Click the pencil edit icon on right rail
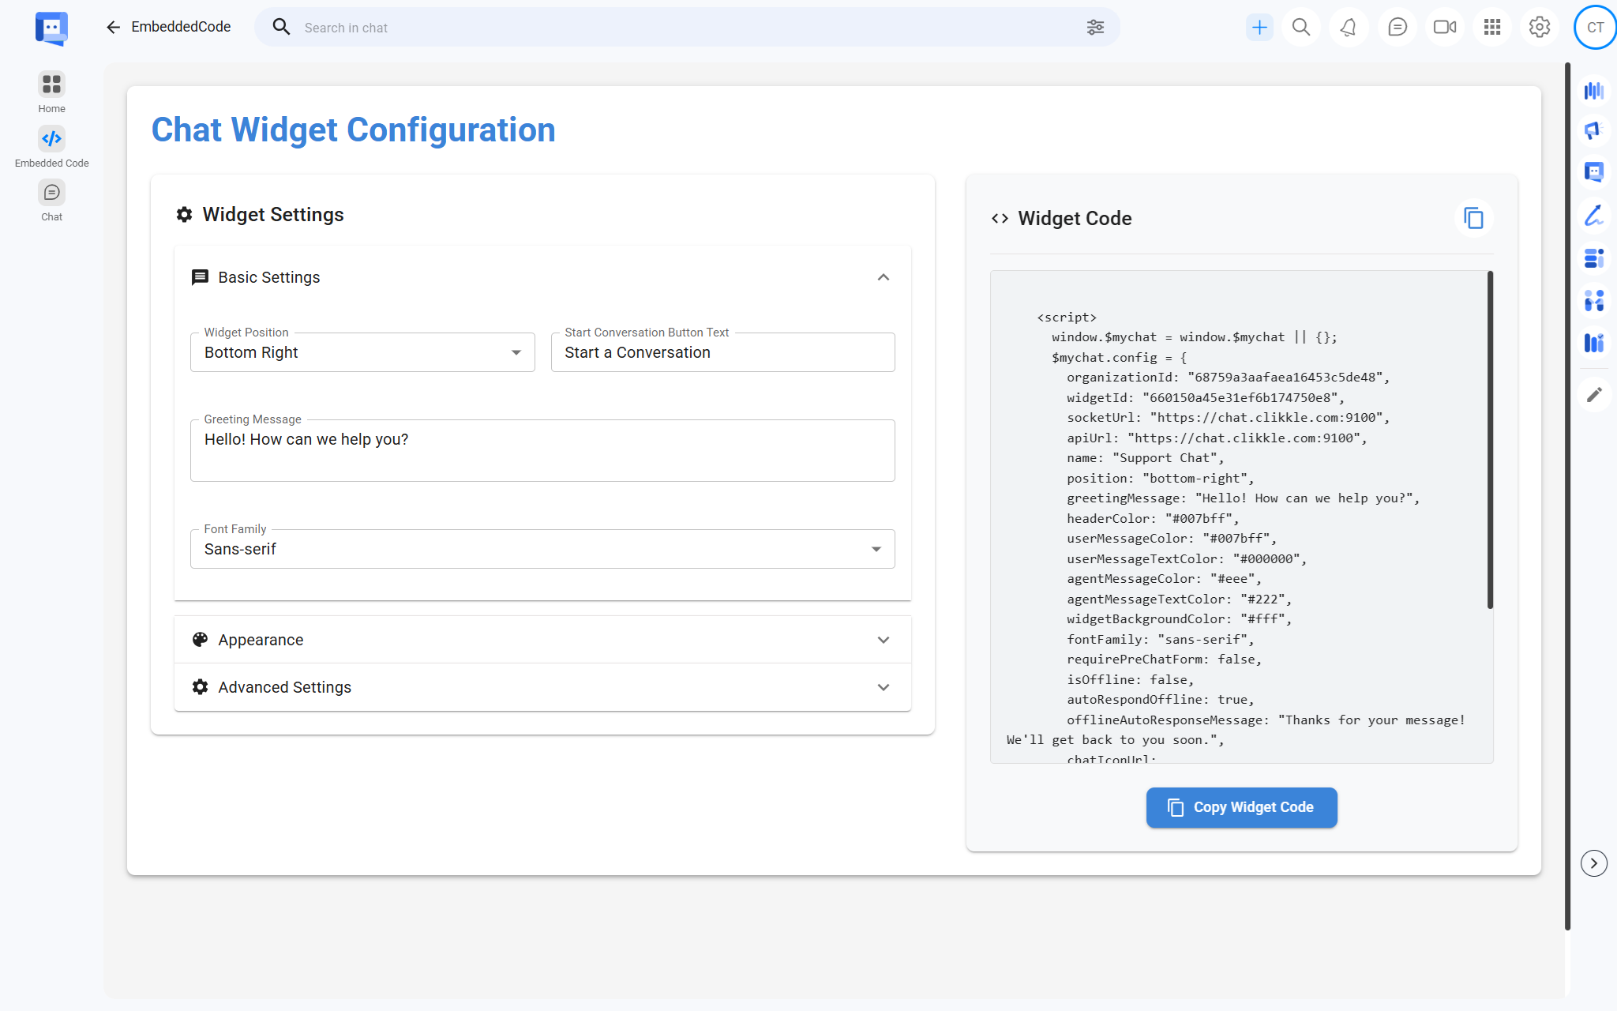The image size is (1617, 1011). coord(1594,394)
